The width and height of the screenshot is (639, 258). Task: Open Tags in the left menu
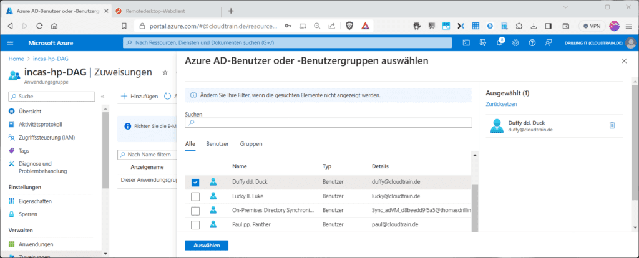[x=24, y=151]
